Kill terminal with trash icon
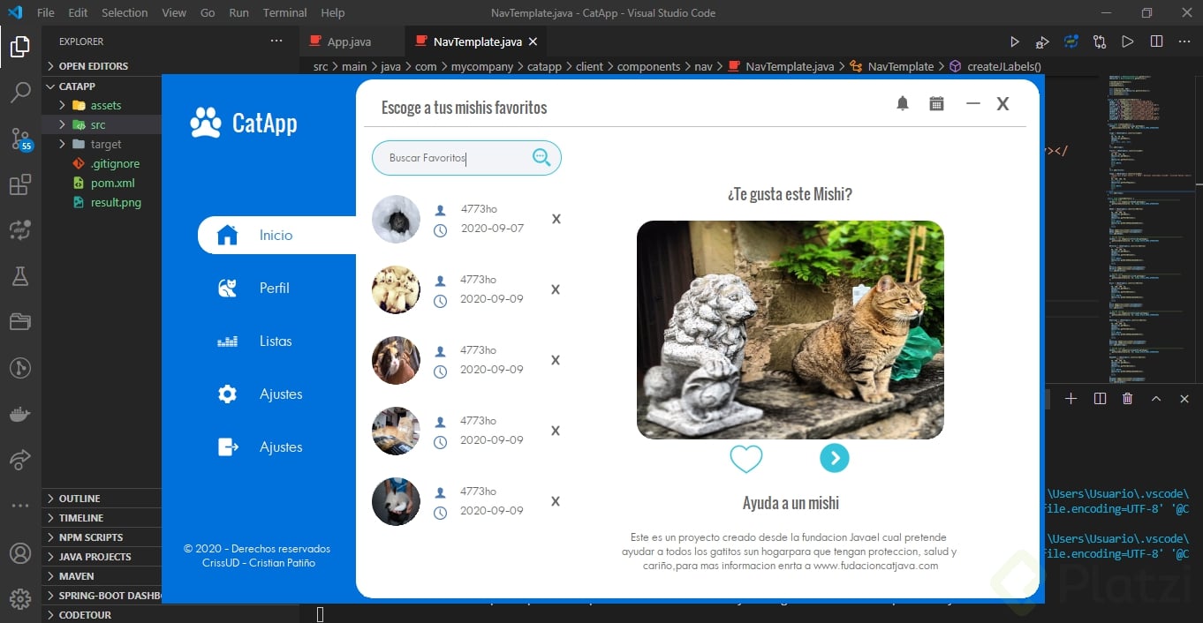Screen dimensions: 1203x623 click(x=1128, y=399)
